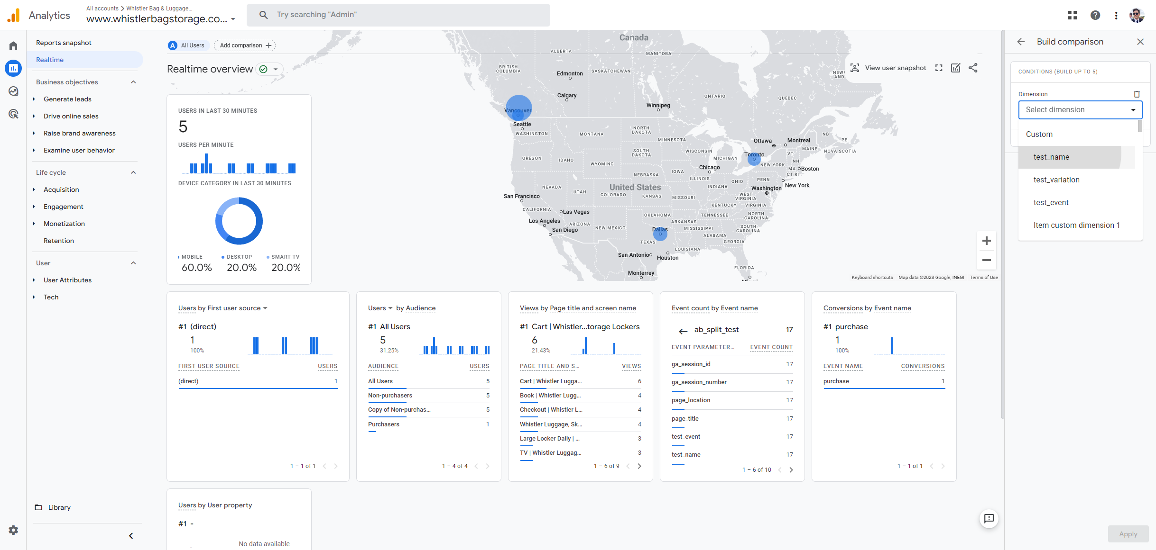This screenshot has width=1156, height=550.
Task: Open Admin settings gear icon
Action: 13,530
